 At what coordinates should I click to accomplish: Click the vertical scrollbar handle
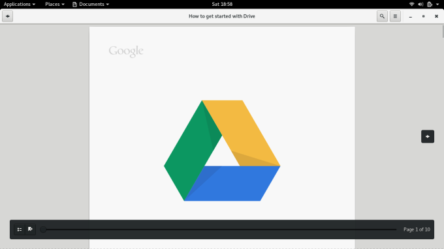tap(443, 31)
